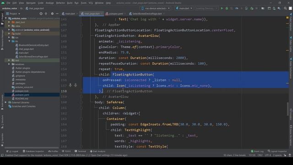This screenshot has height=165, width=293.
Task: Open the VCS menu
Action: coord(91,3)
